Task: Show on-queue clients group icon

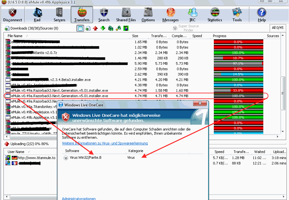Action: pos(111,29)
